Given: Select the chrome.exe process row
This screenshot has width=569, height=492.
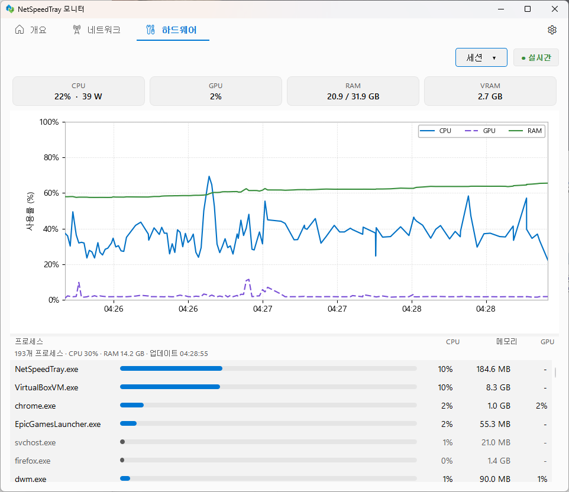Looking at the screenshot, I should [281, 406].
